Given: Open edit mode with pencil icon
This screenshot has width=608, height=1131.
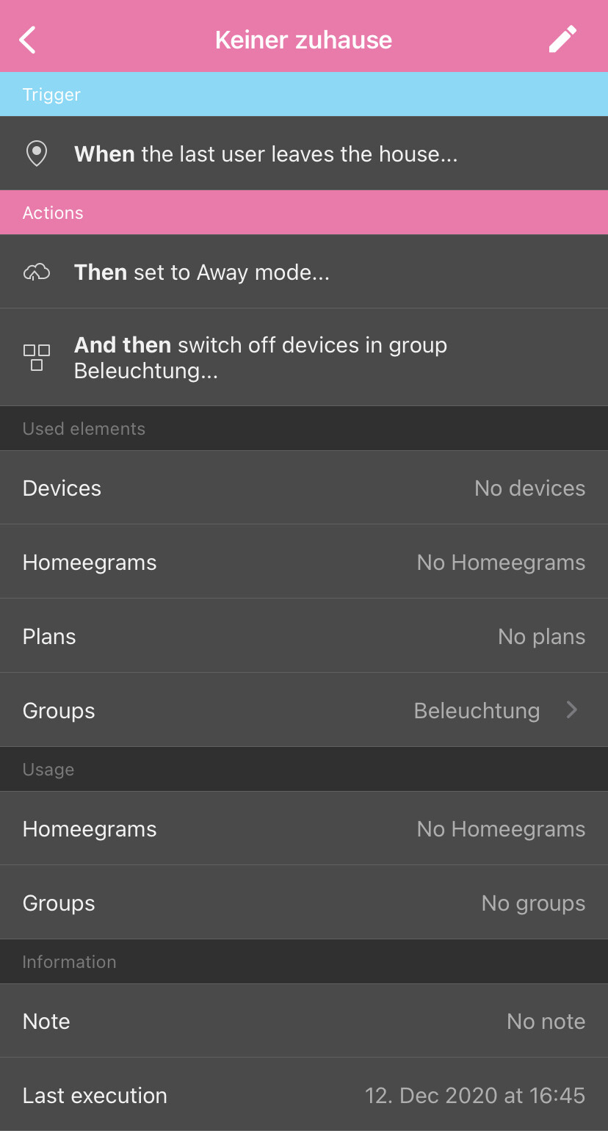Looking at the screenshot, I should (562, 39).
